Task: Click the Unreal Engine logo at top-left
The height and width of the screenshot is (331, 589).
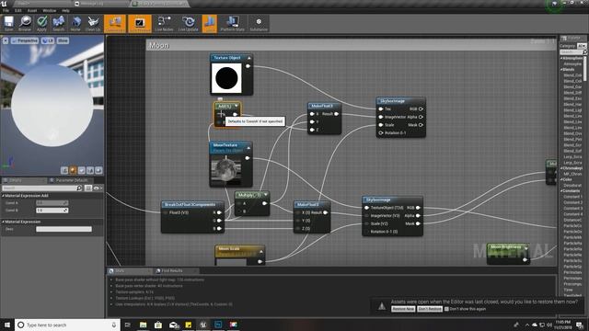Action: point(4,4)
